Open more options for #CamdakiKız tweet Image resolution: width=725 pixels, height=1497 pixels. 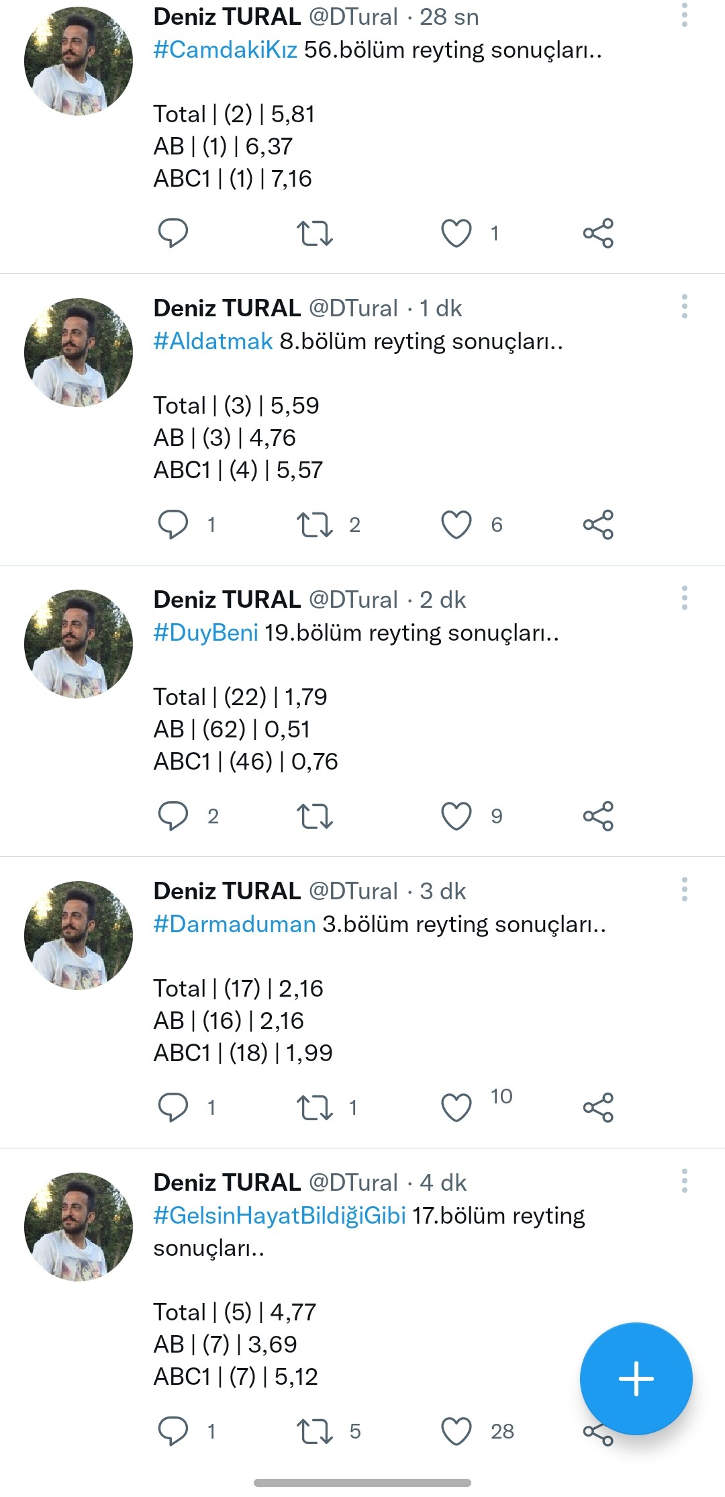[x=684, y=15]
